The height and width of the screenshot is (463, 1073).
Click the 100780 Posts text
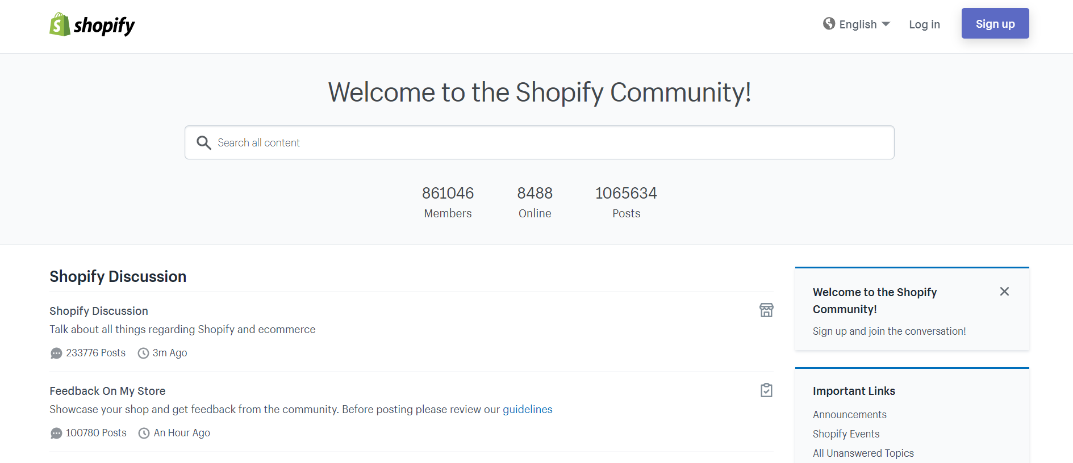[96, 433]
